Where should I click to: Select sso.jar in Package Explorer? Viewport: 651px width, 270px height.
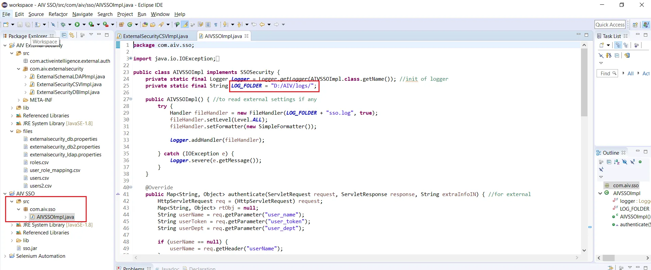[30, 248]
